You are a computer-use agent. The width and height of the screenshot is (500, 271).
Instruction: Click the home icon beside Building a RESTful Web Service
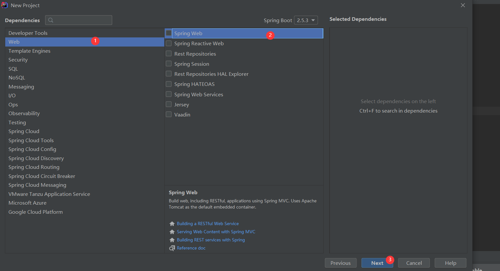point(172,224)
